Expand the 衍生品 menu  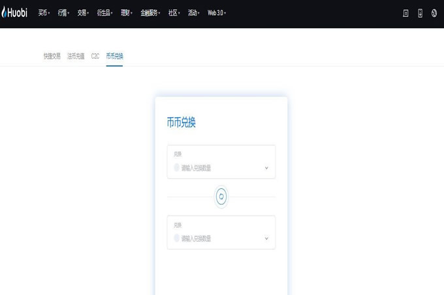click(104, 13)
